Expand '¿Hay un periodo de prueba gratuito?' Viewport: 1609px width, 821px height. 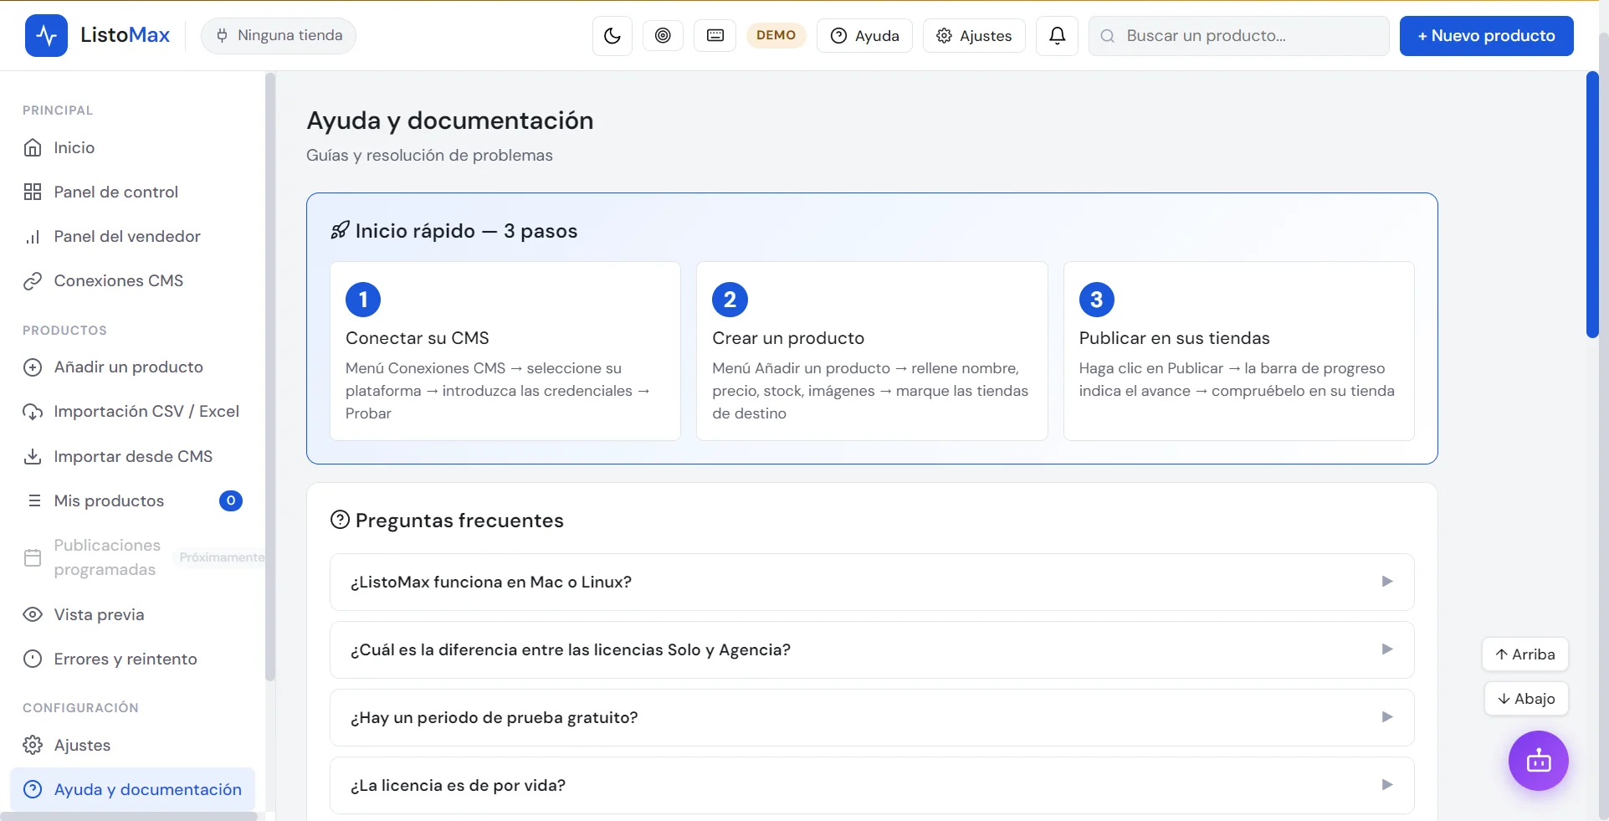872,717
